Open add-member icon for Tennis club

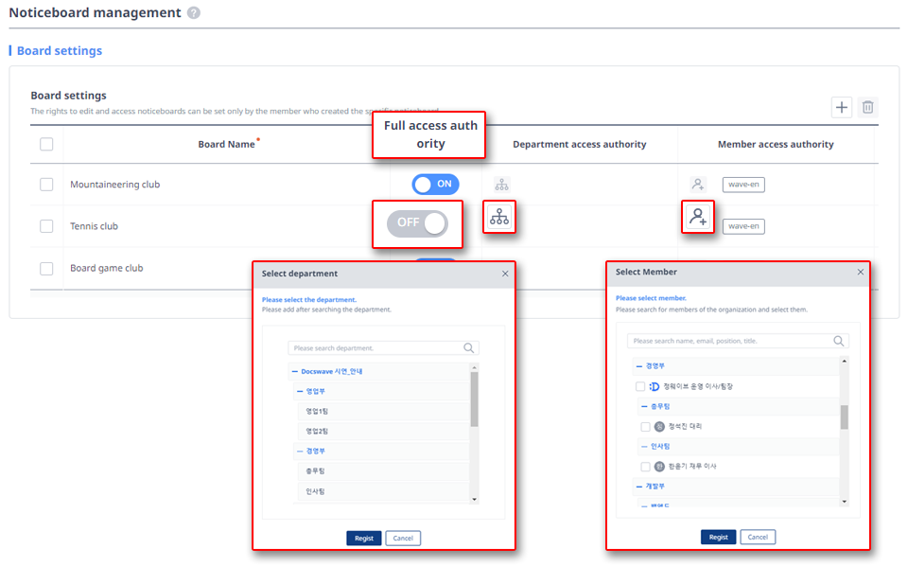(x=698, y=217)
